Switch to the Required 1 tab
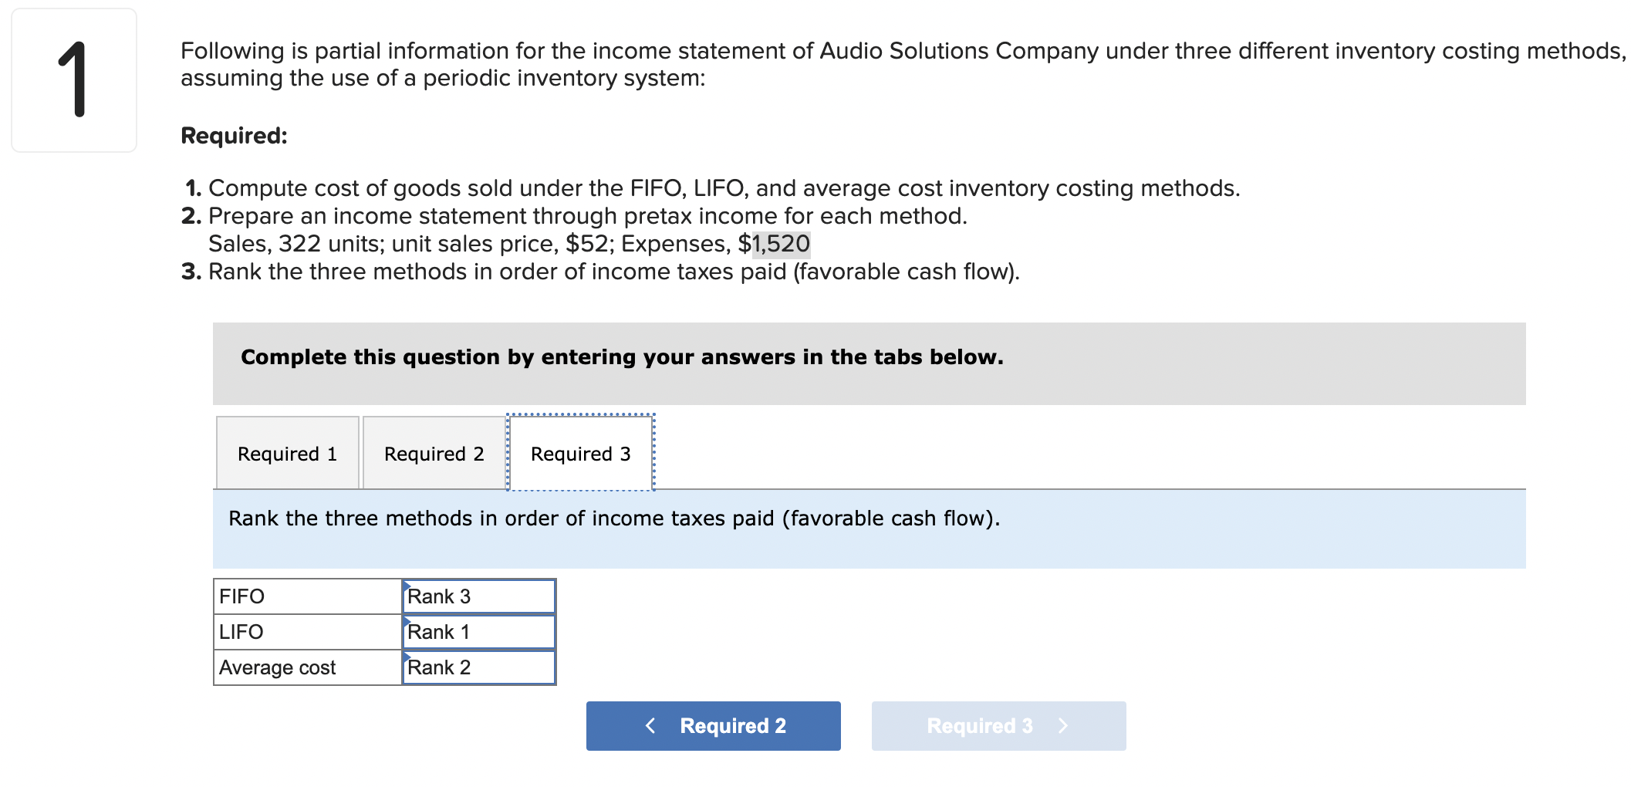 pyautogui.click(x=287, y=453)
